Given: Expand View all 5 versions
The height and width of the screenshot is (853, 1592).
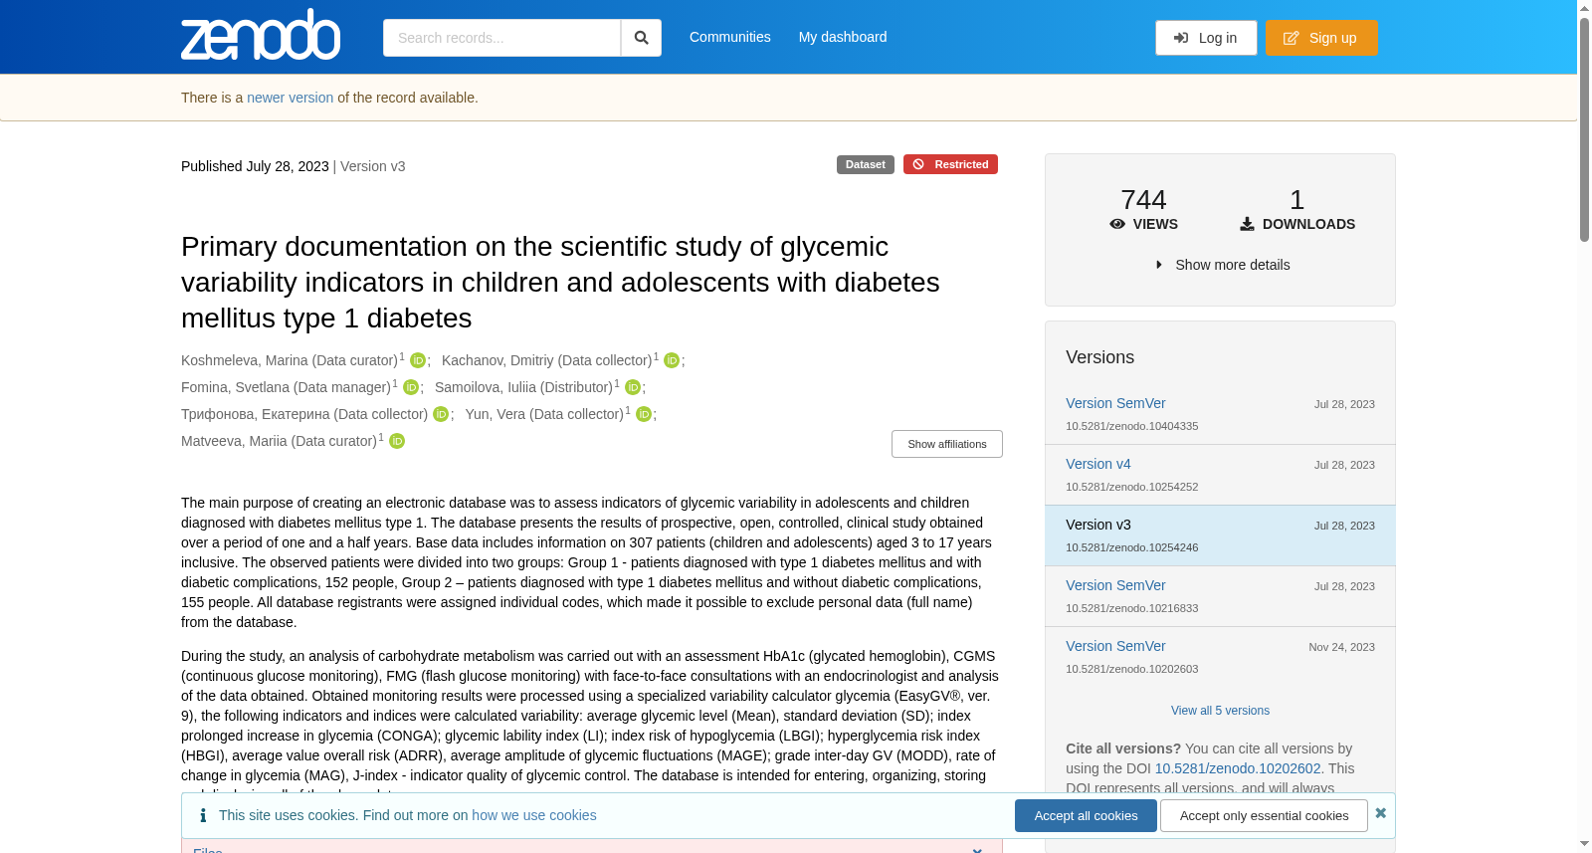Looking at the screenshot, I should tap(1220, 711).
